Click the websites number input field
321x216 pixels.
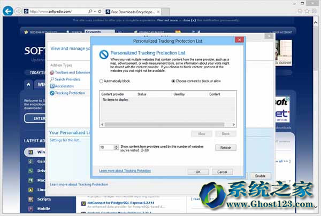[106, 147]
